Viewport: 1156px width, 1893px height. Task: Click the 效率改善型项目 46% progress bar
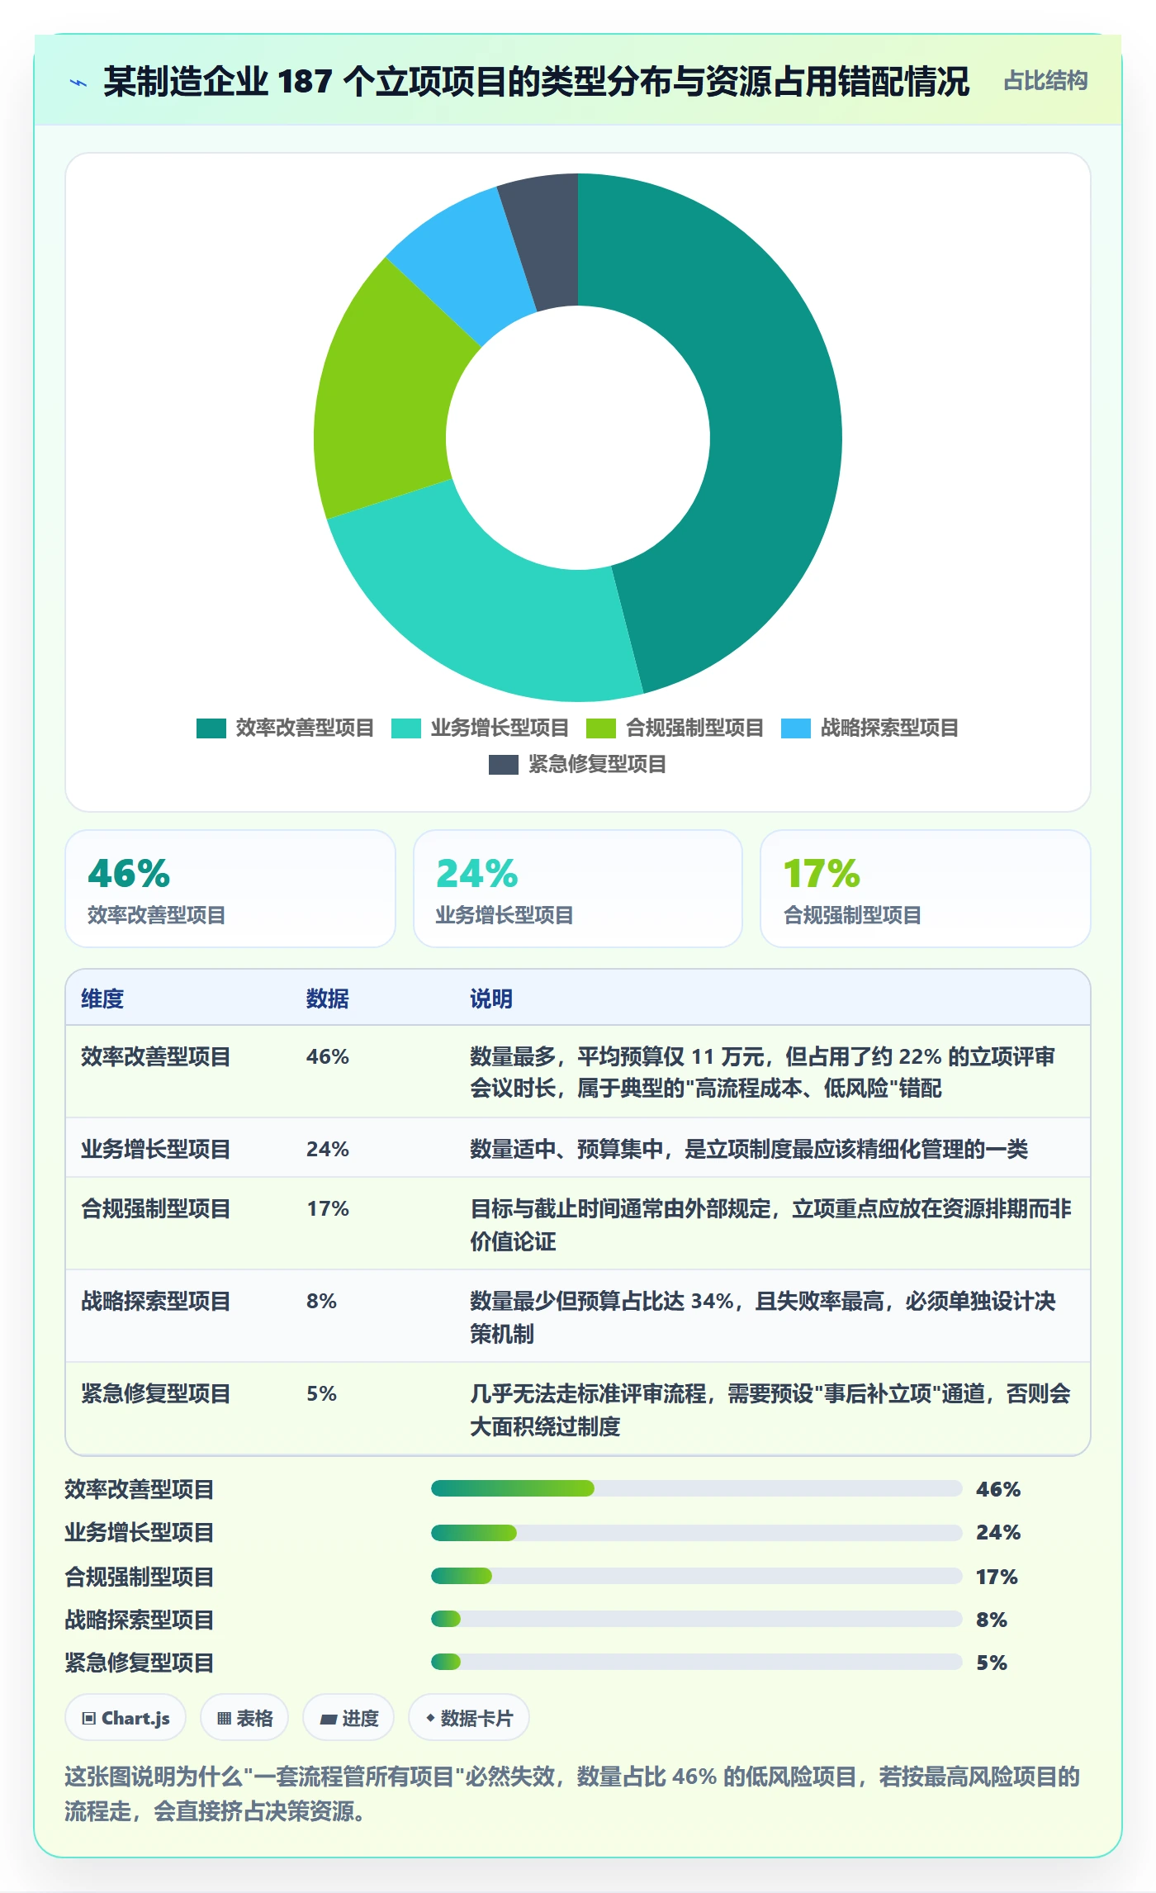pos(696,1488)
